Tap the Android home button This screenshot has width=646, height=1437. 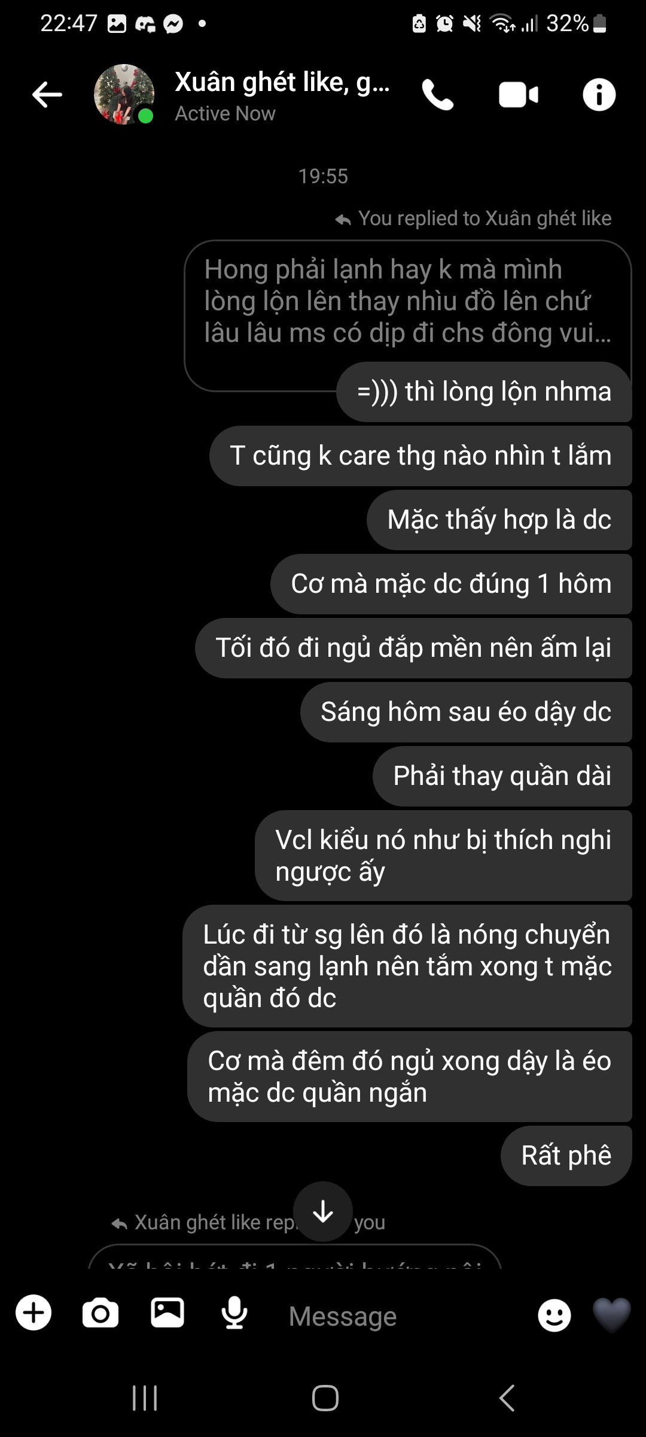click(325, 1399)
